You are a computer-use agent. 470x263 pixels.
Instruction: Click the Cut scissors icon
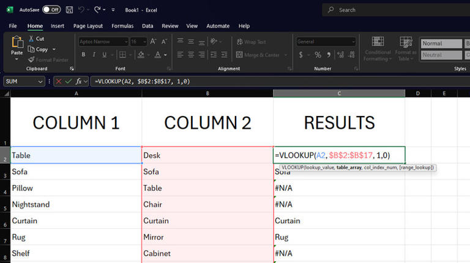pos(31,38)
